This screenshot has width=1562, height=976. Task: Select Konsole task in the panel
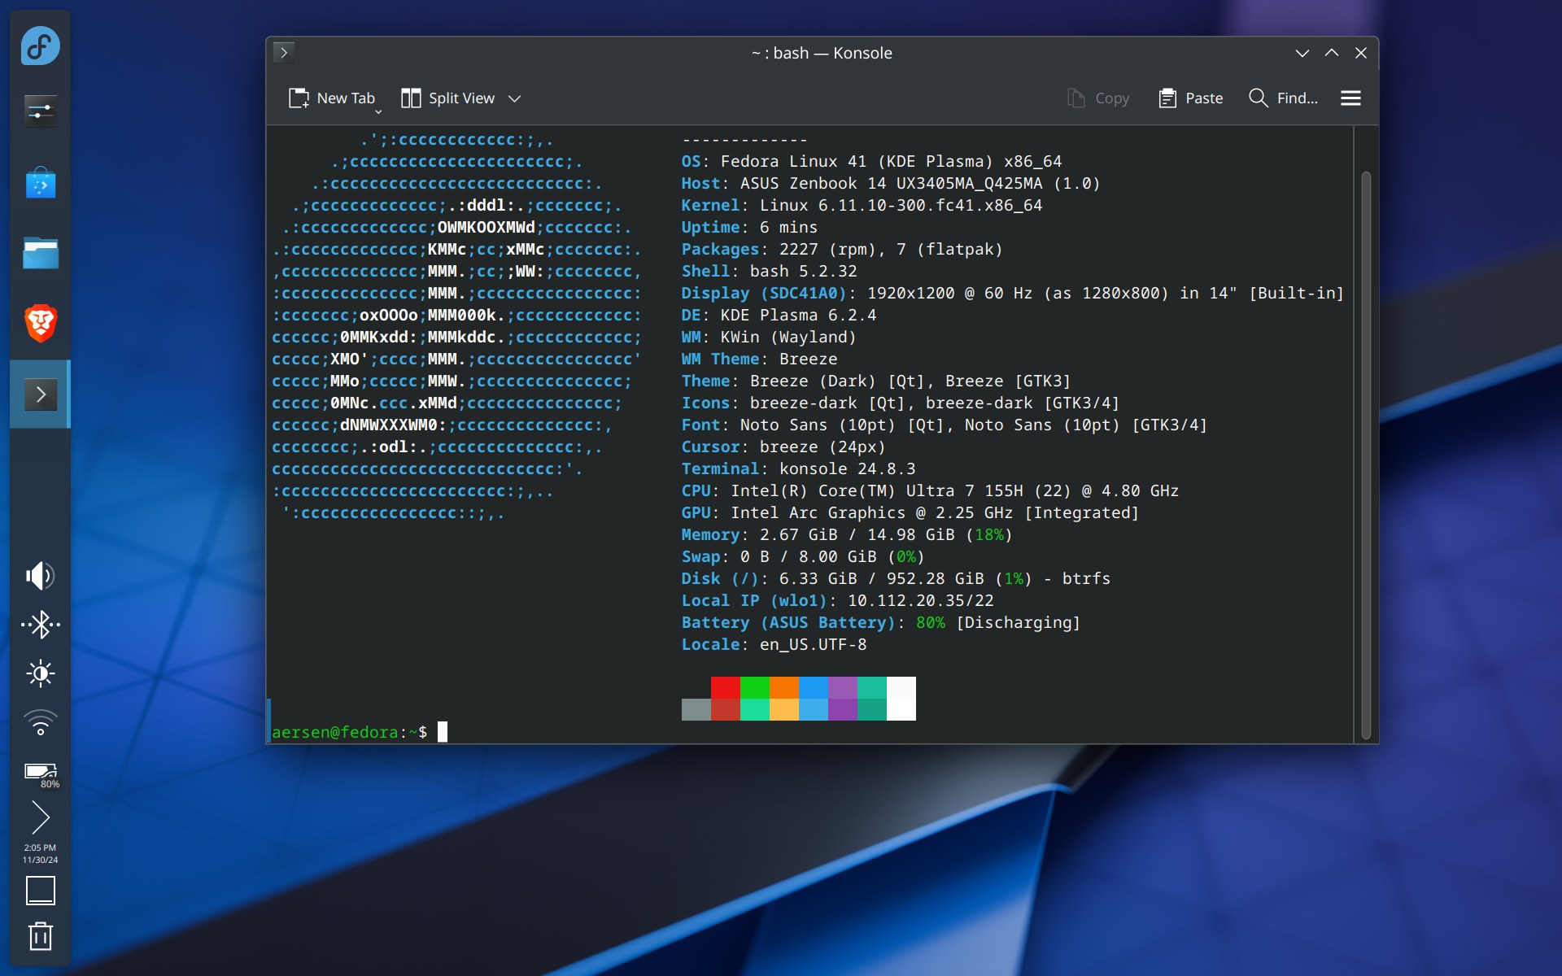tap(40, 394)
